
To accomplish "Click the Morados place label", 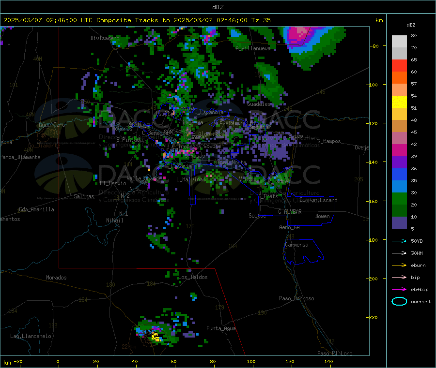I will [56, 278].
